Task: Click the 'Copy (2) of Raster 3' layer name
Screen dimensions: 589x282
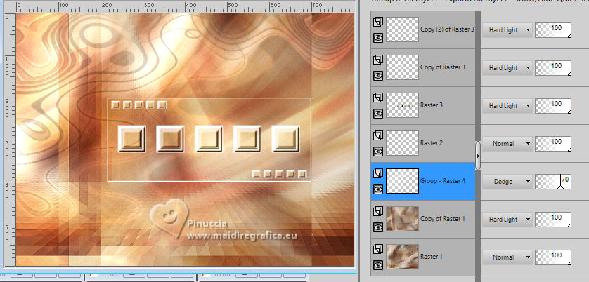Action: [x=447, y=29]
